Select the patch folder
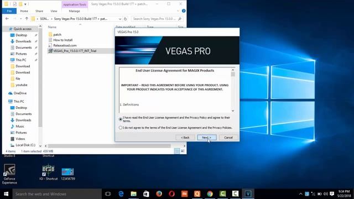Viewport: 354px width, 199px height. 57,34
